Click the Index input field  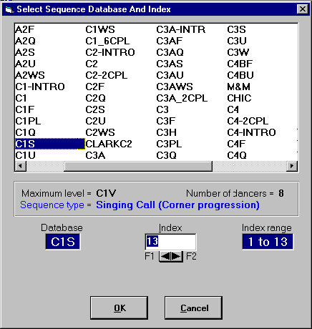170,242
